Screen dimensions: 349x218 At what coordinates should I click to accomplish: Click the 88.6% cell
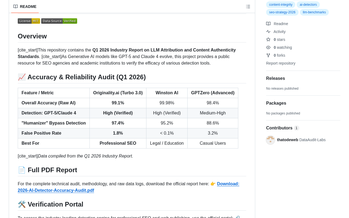(x=213, y=123)
